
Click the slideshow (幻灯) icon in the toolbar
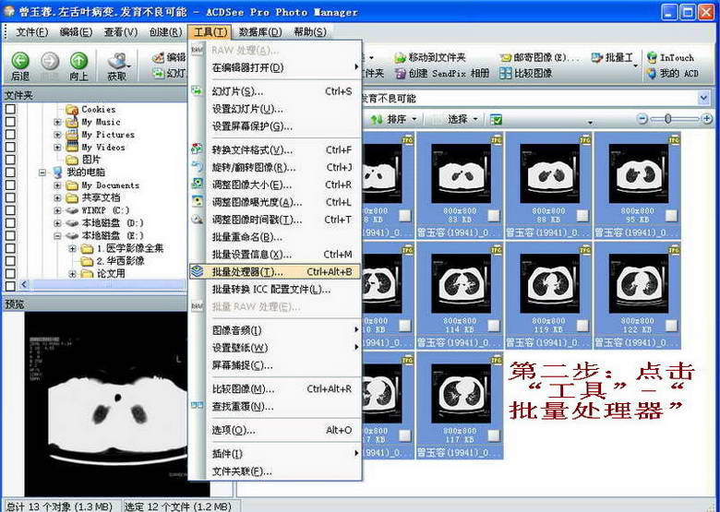[x=159, y=73]
